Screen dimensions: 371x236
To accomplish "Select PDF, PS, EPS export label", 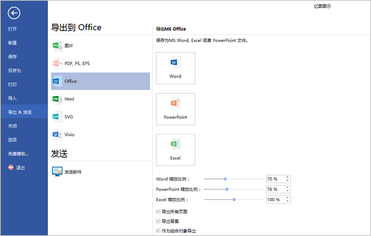I will tap(77, 63).
